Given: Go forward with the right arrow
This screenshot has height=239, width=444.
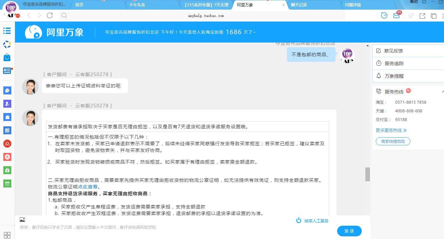Looking at the screenshot, I should [39, 15].
